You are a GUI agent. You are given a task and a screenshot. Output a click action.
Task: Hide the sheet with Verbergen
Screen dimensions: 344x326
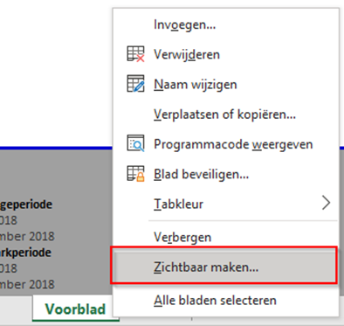(182, 237)
